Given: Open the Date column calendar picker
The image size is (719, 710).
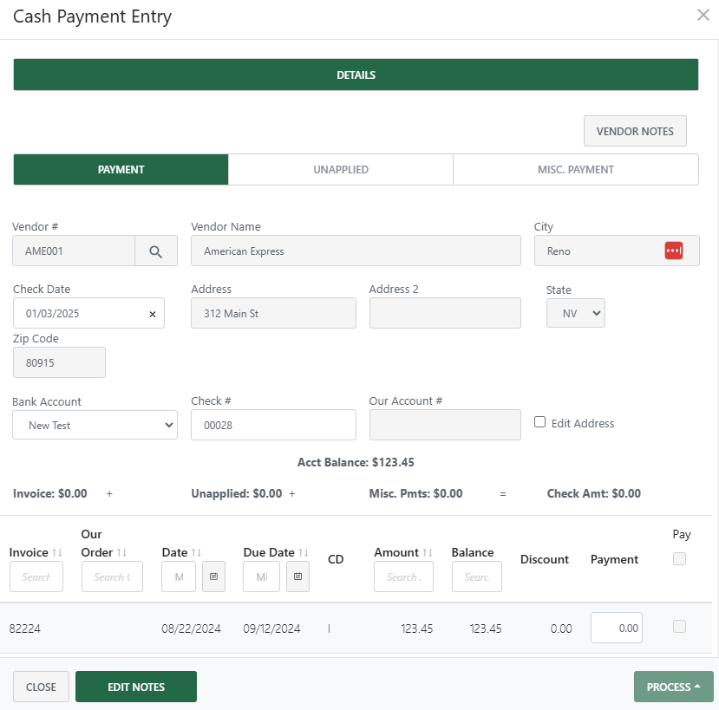Looking at the screenshot, I should click(213, 576).
